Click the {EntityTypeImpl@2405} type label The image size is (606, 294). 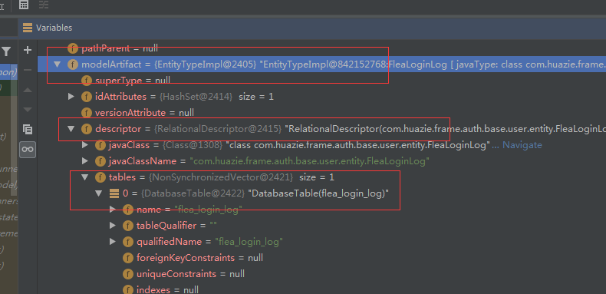[x=206, y=64]
